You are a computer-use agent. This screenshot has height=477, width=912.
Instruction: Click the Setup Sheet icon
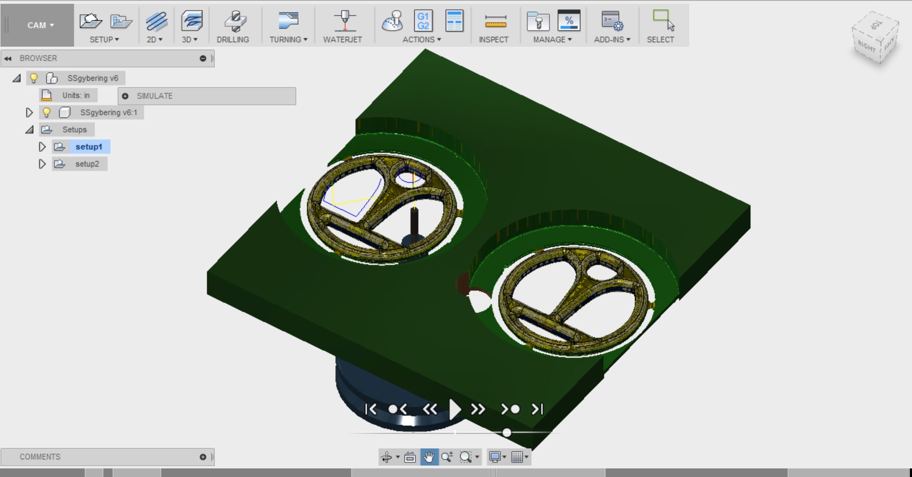pyautogui.click(x=454, y=21)
